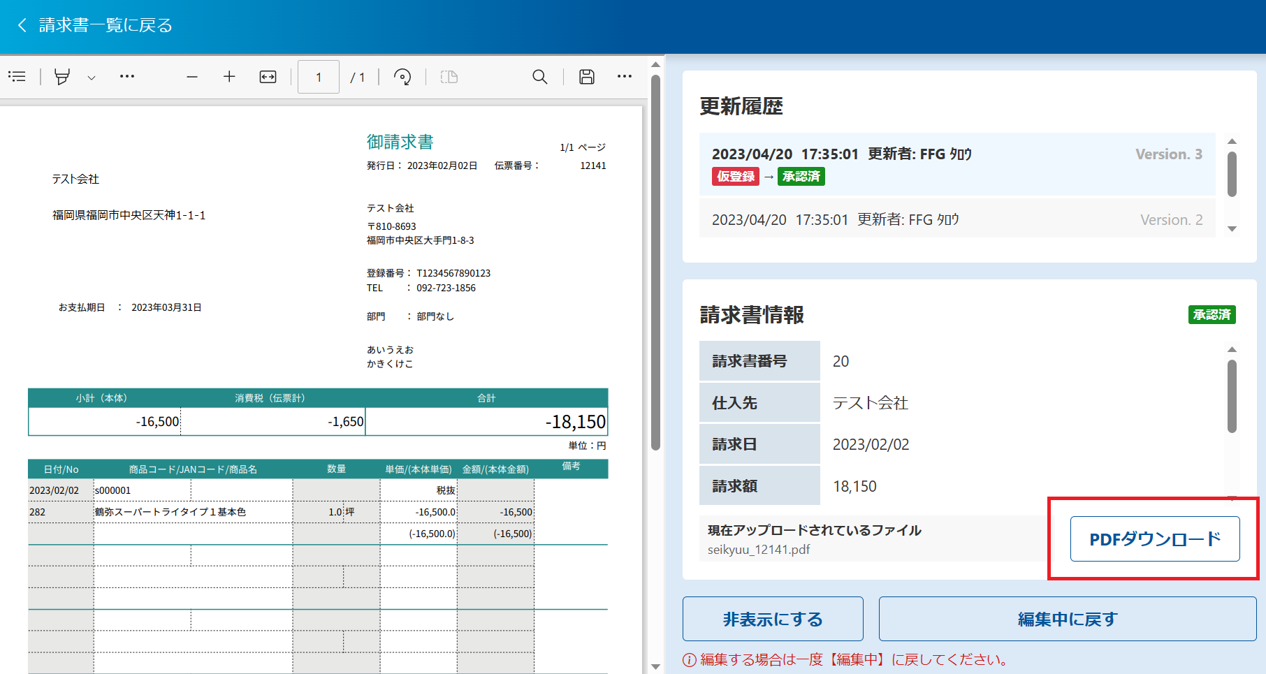Click the 更新履歴 scrollbar thumb

tap(1232, 173)
